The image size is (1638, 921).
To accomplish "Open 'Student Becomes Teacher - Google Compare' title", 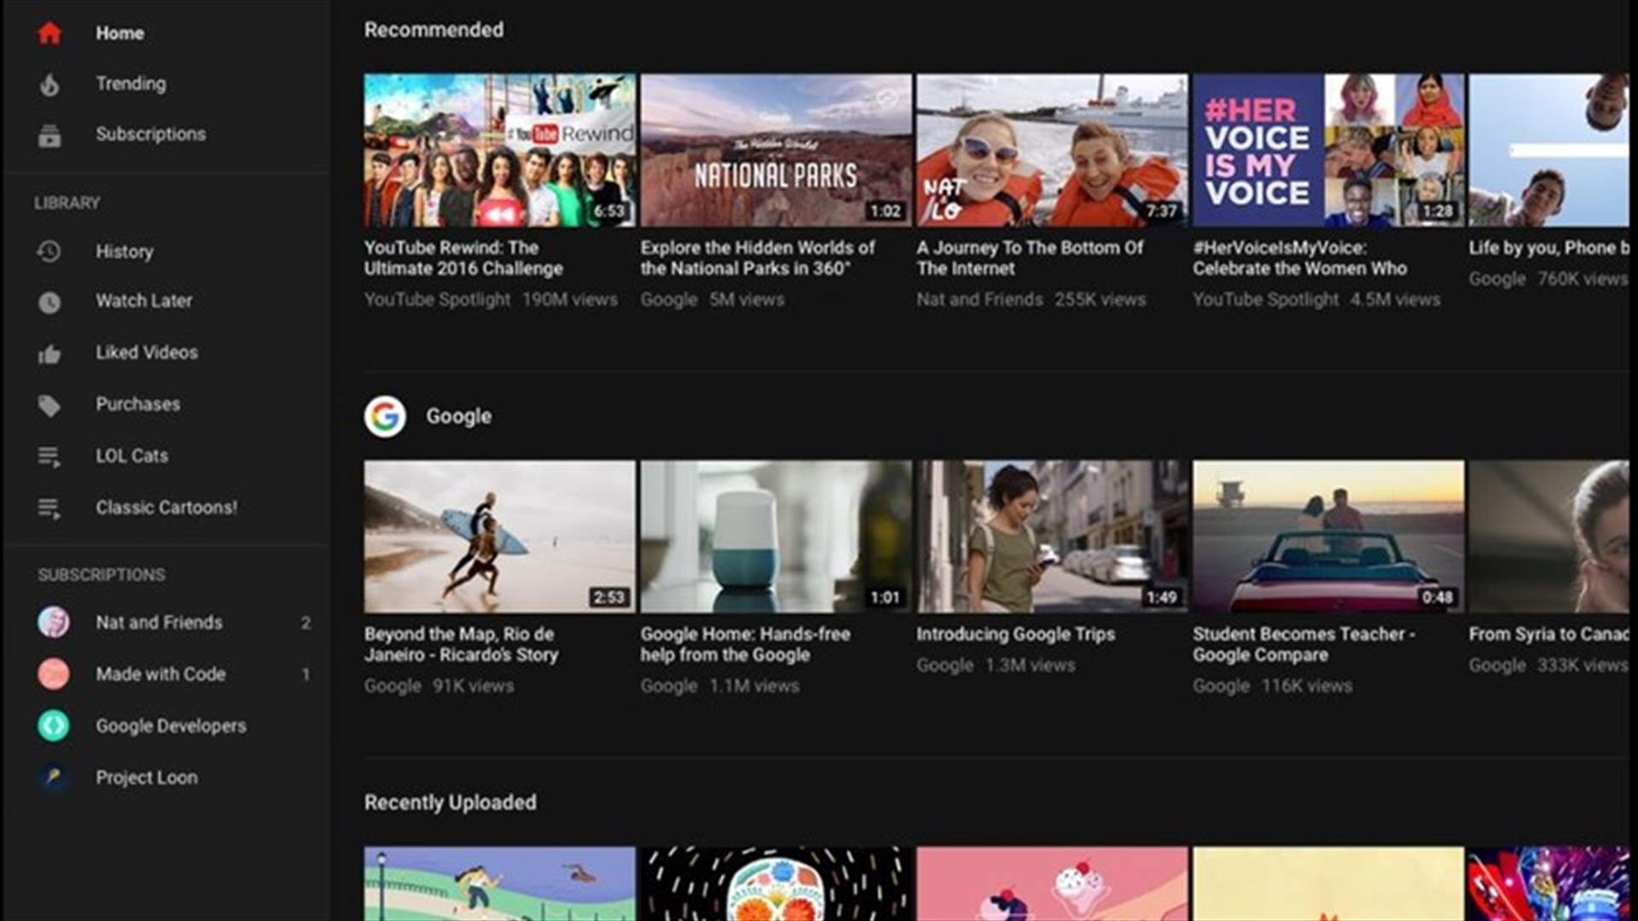I will tap(1304, 645).
